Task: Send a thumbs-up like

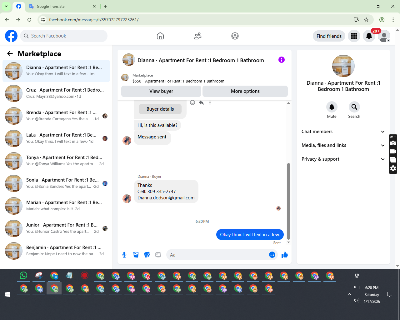Action: pyautogui.click(x=284, y=255)
